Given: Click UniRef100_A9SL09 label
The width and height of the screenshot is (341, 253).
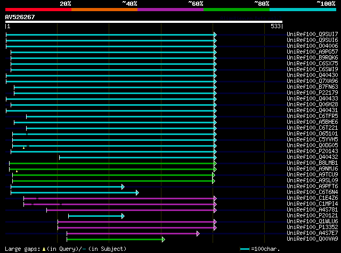Looking at the screenshot, I should 312,181.
